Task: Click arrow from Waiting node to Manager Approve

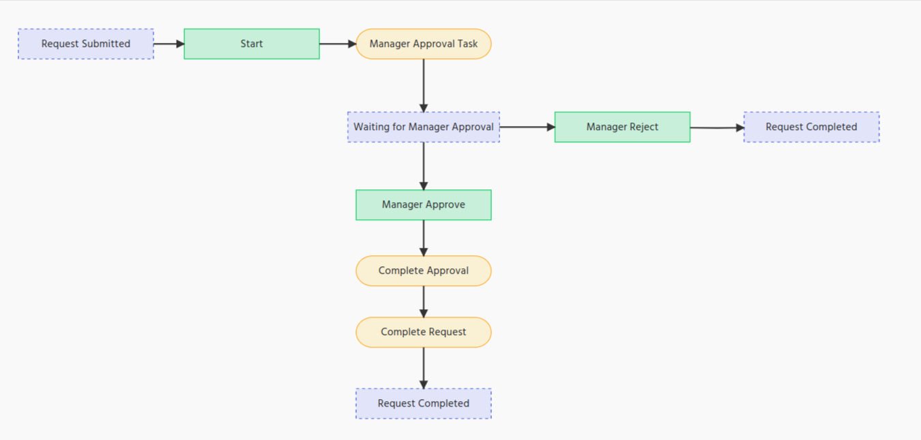Action: 424,166
